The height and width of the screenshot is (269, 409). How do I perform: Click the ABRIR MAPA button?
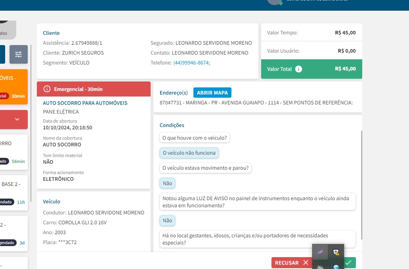(x=212, y=93)
